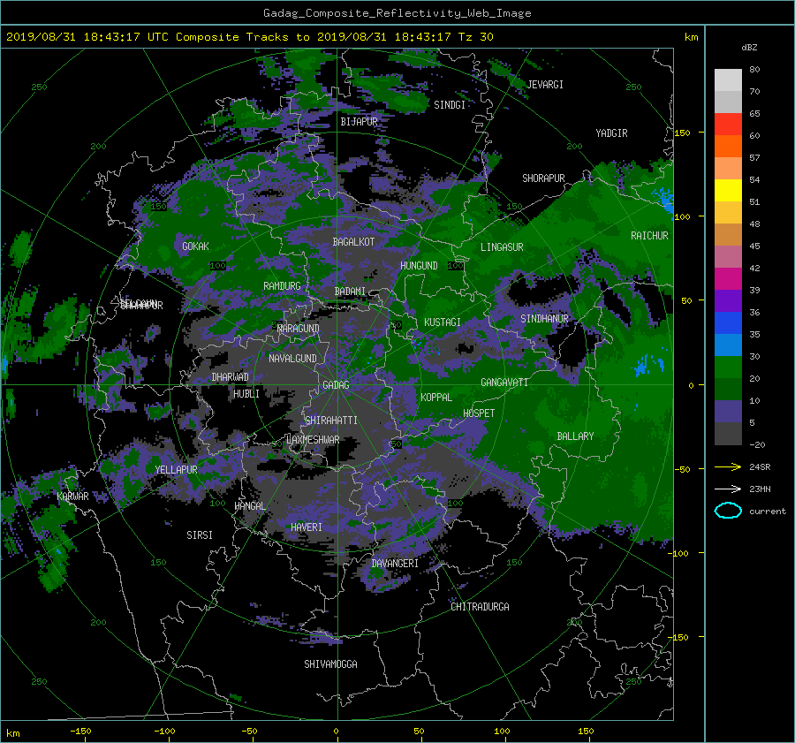The height and width of the screenshot is (743, 795).
Task: Click the BAGALKOT city label
Action: pos(353,242)
